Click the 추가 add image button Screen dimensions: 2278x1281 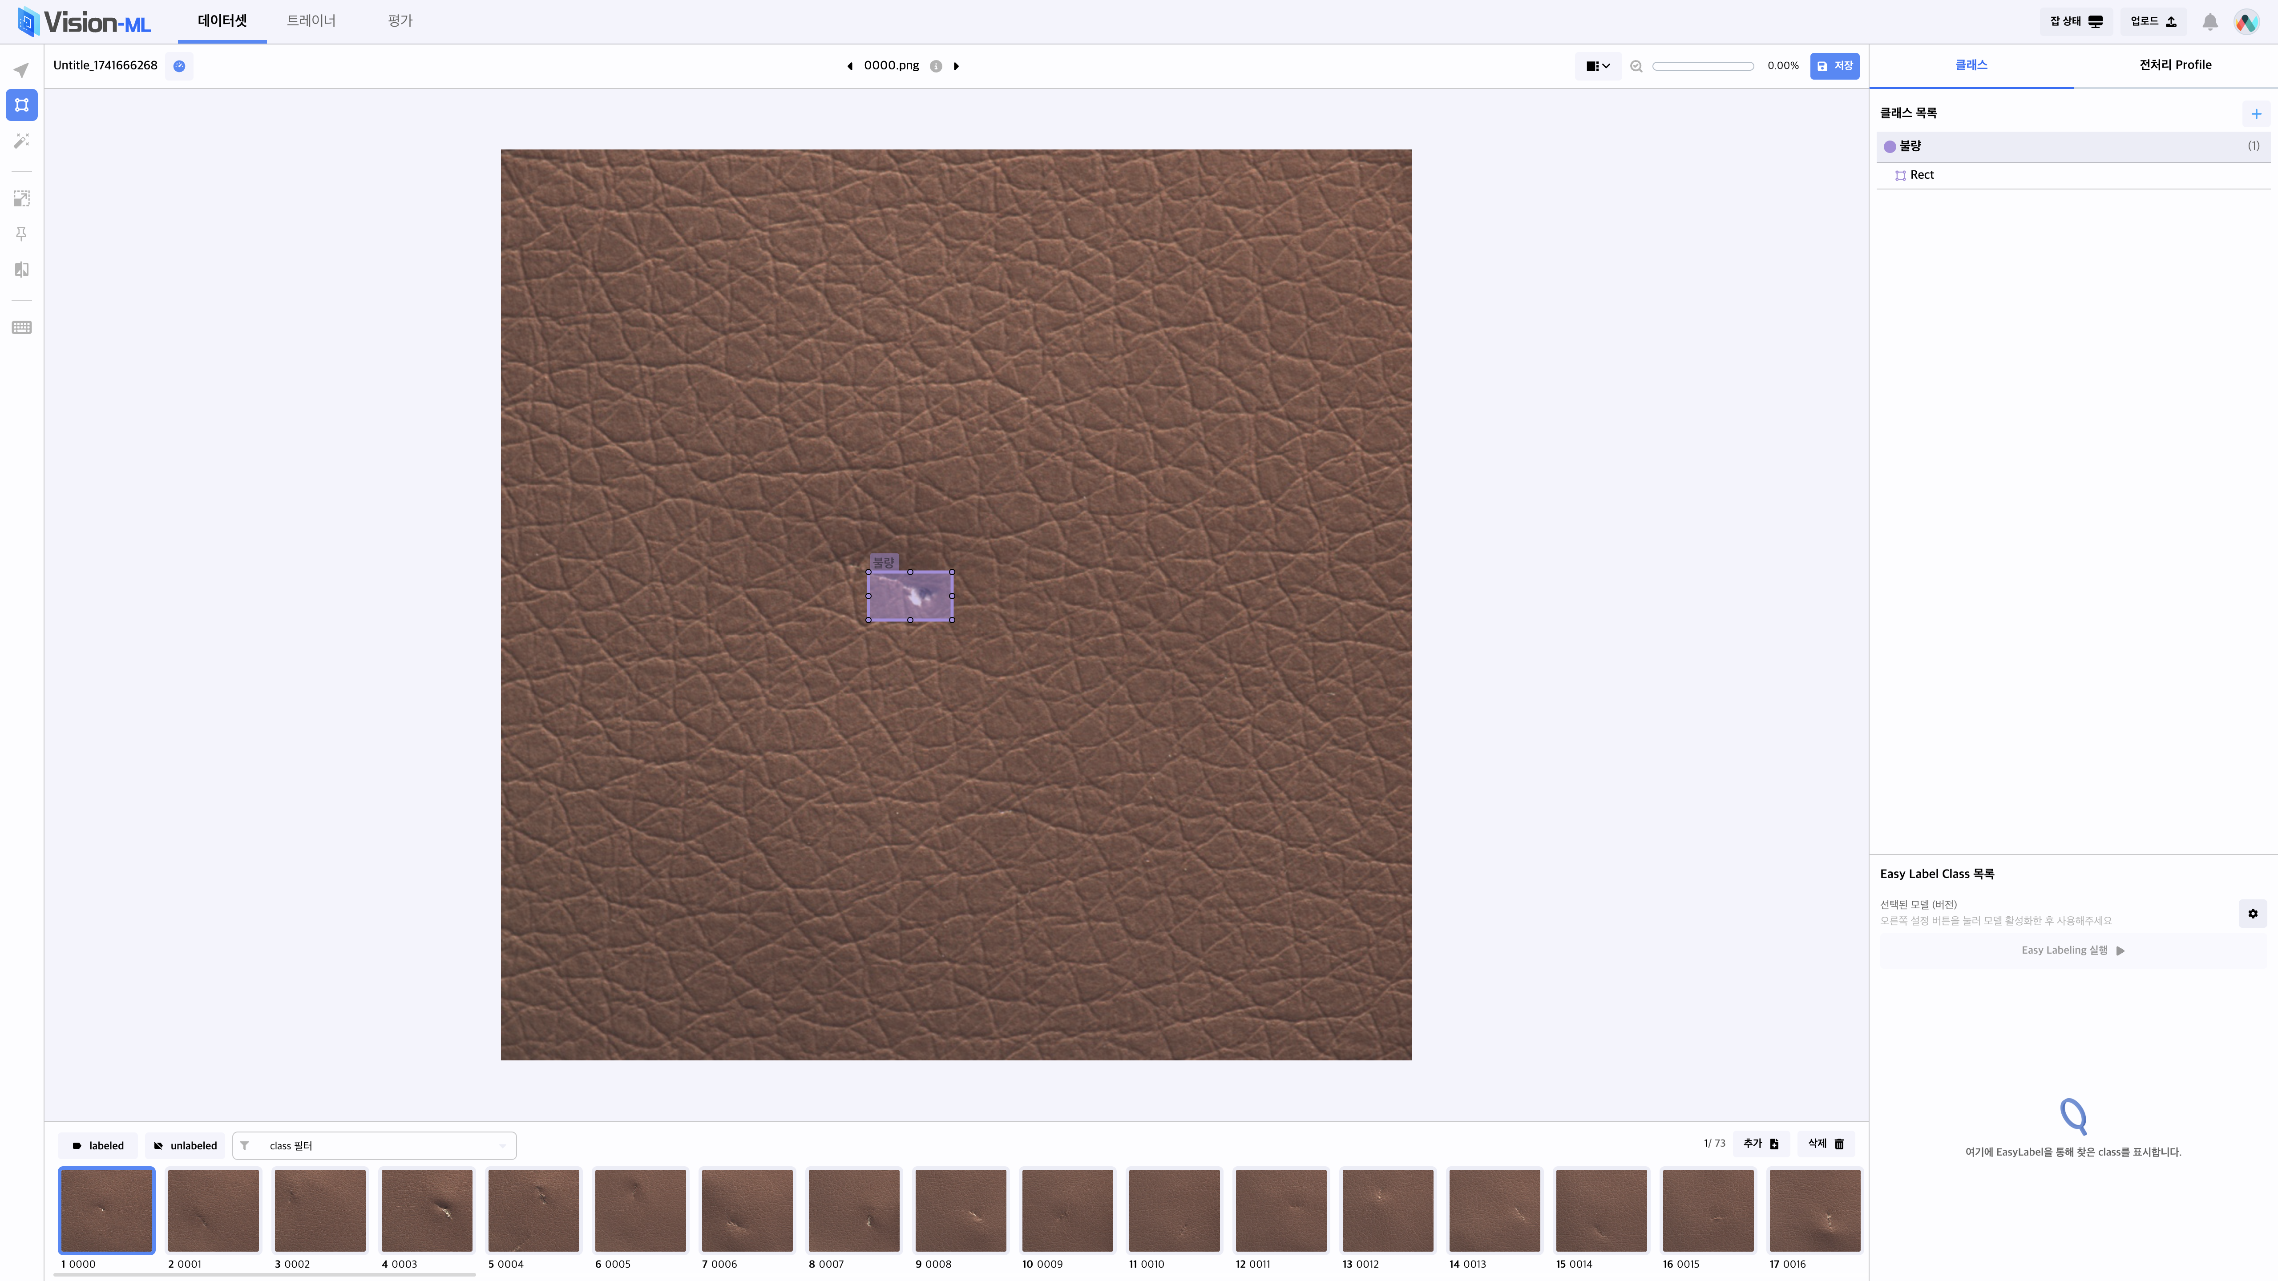[1761, 1144]
